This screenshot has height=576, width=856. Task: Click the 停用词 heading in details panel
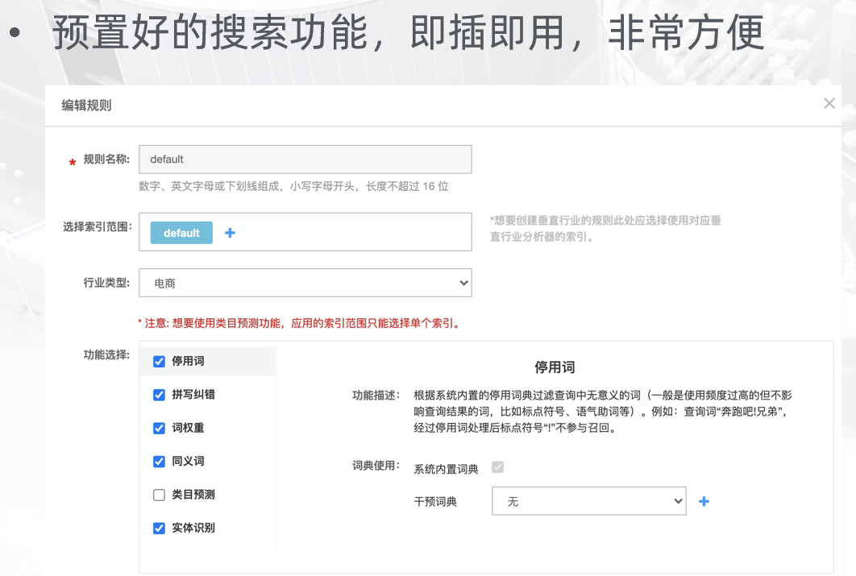tap(555, 367)
